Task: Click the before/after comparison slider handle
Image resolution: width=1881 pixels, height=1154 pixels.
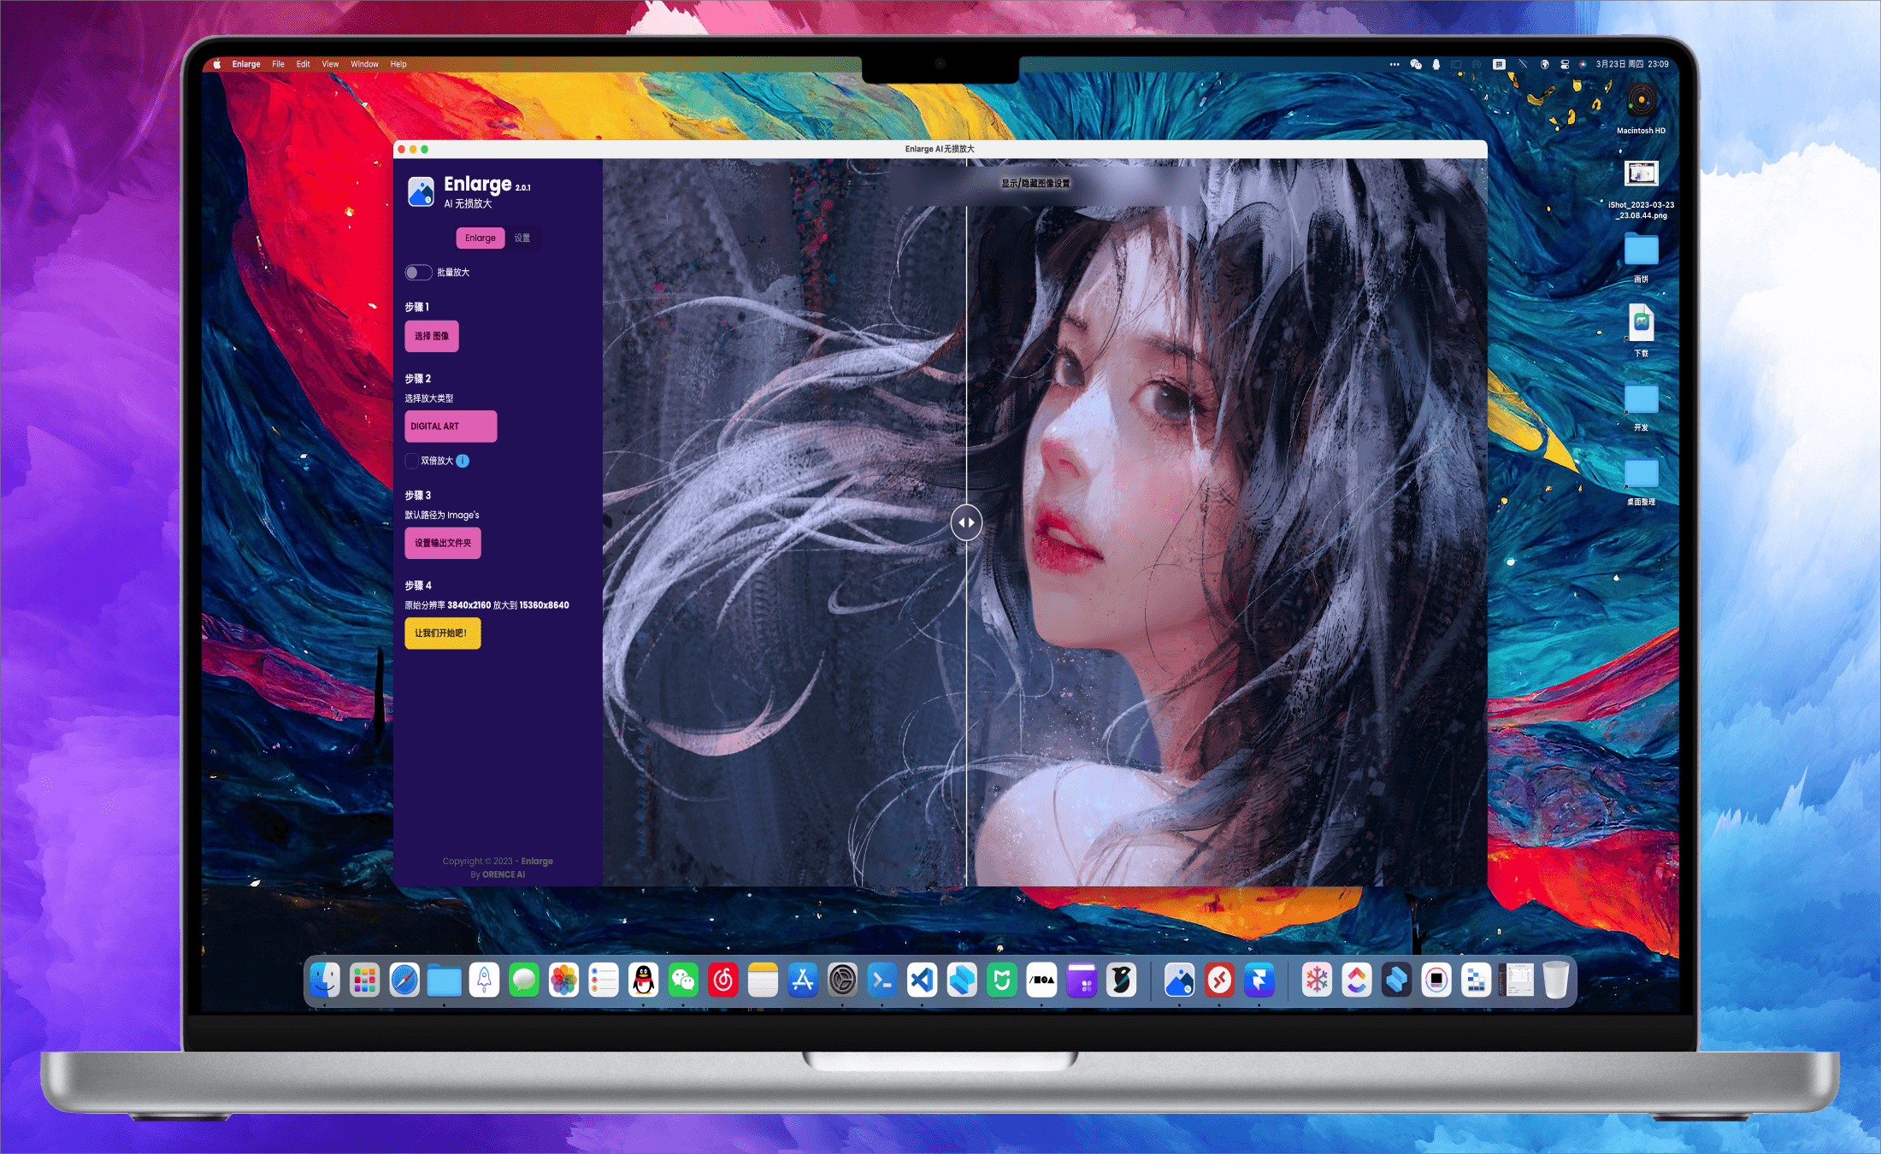Action: coord(966,522)
